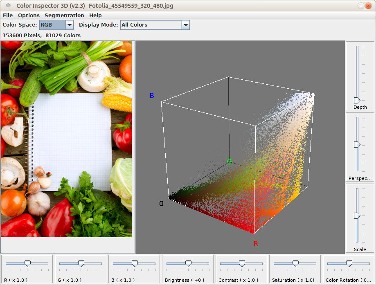Open the Segmentation menu
Screen dimensions: 376x285
(x=64, y=16)
